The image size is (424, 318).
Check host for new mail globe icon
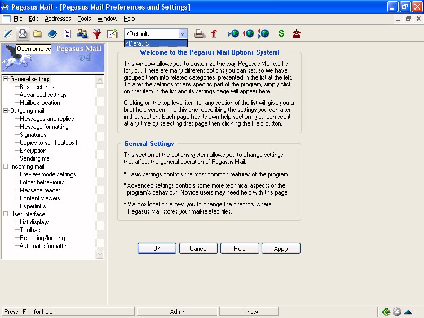coord(233,33)
